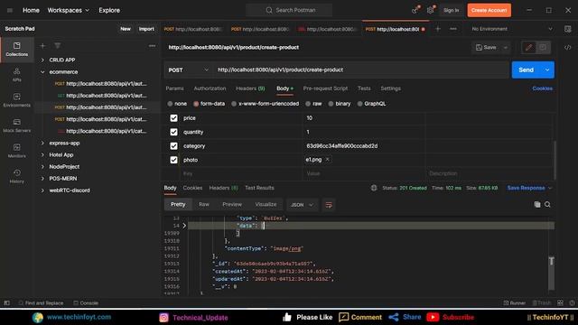
Task: Click the blue Send button
Action: point(526,70)
